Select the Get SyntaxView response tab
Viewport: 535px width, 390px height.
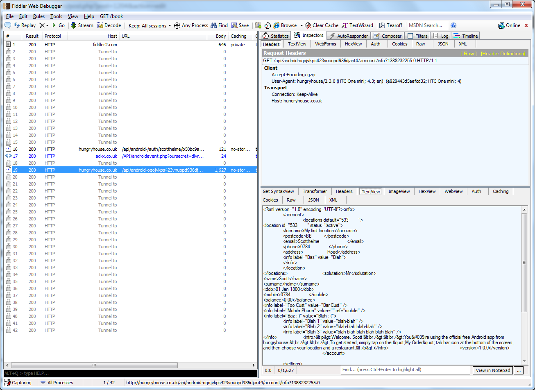[x=278, y=191]
